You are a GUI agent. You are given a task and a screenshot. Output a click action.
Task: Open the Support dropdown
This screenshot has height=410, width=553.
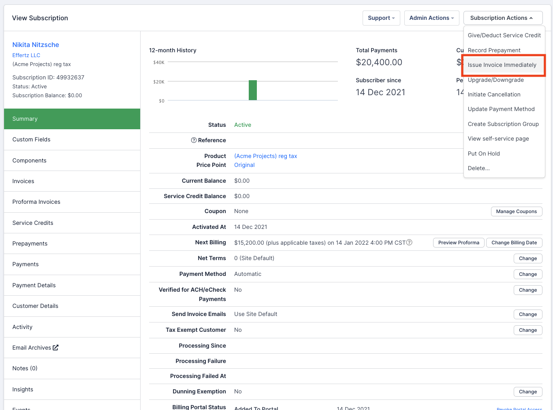381,18
